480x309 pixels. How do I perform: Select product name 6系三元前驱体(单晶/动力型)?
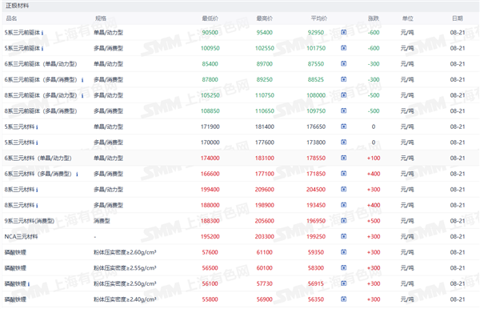[x=41, y=64]
